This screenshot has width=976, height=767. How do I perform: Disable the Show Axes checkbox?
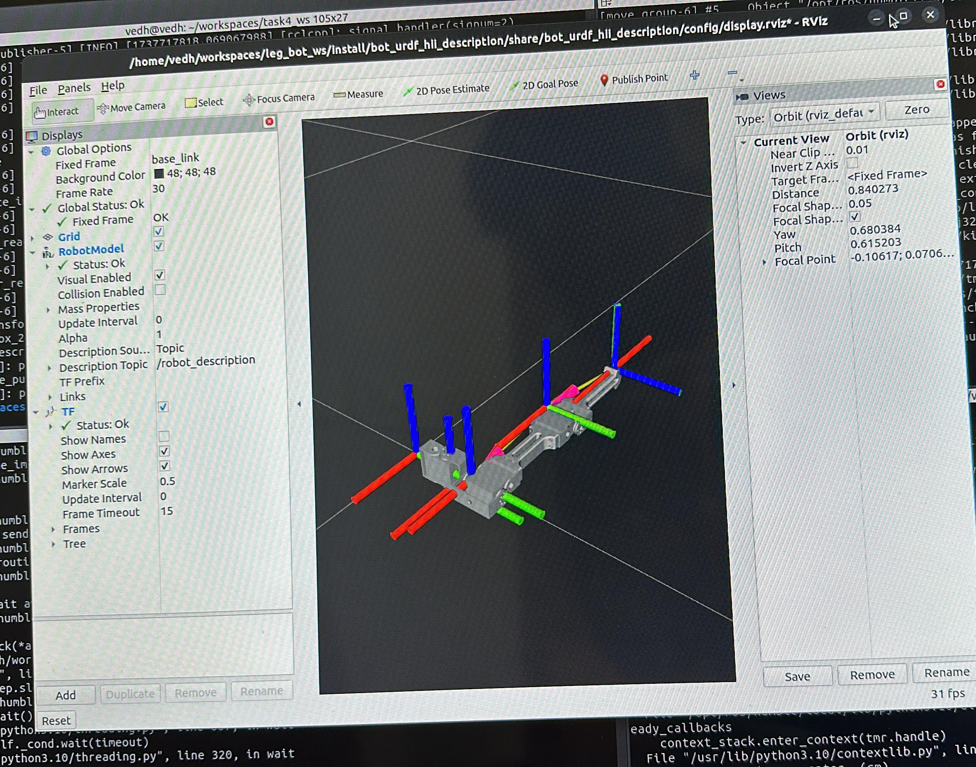coord(164,451)
